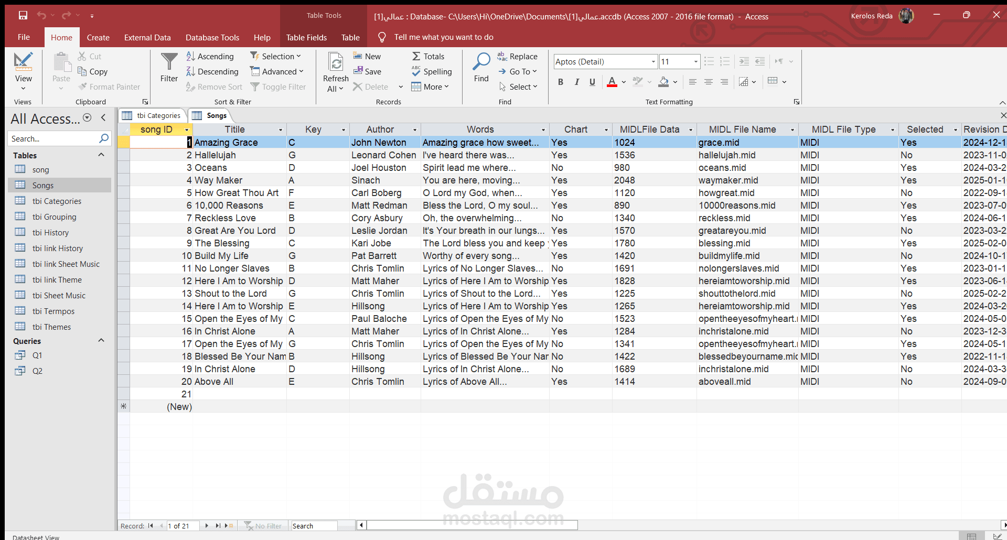Click the Find binoculars icon
Screen dimensions: 1007x540
click(x=481, y=62)
